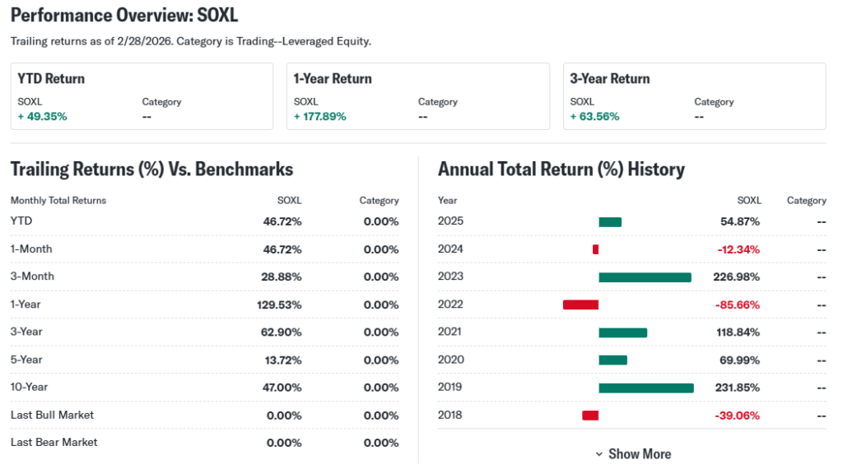Click the green 2020 return bar

point(612,360)
